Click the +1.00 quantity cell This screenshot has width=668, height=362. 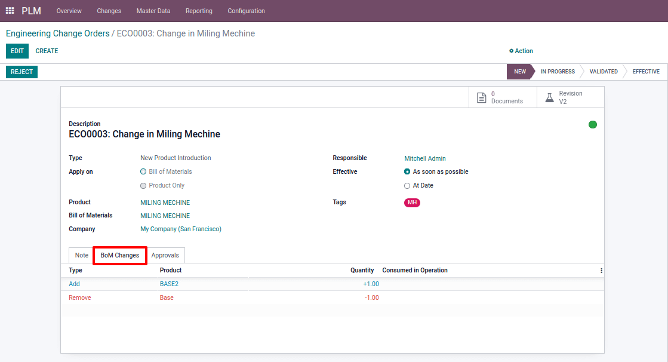(x=371, y=284)
